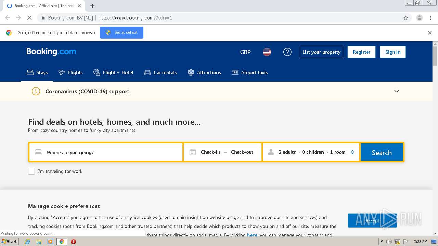Open a new browser tab
438x246 pixels.
tap(92, 6)
